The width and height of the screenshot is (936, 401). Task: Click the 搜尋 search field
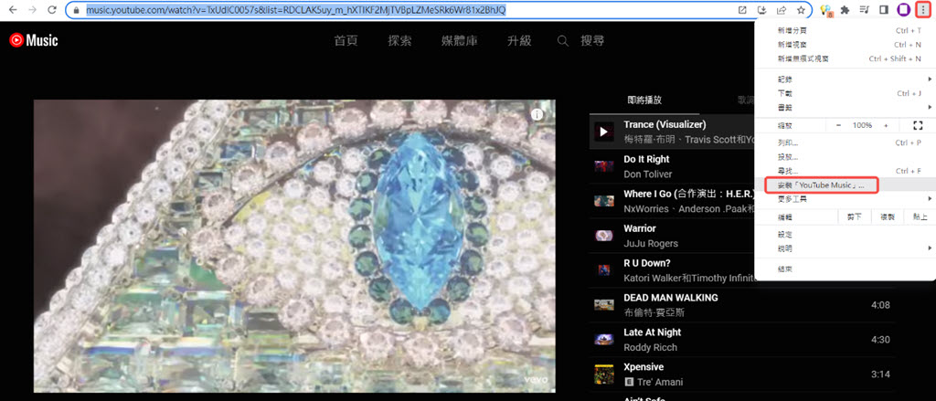592,40
